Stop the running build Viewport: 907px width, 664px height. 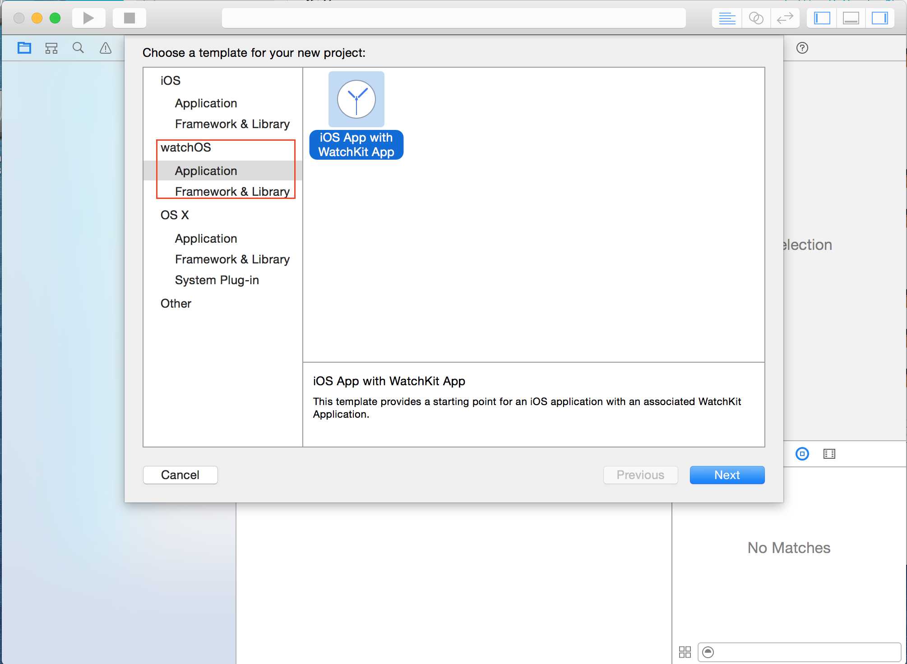(130, 18)
